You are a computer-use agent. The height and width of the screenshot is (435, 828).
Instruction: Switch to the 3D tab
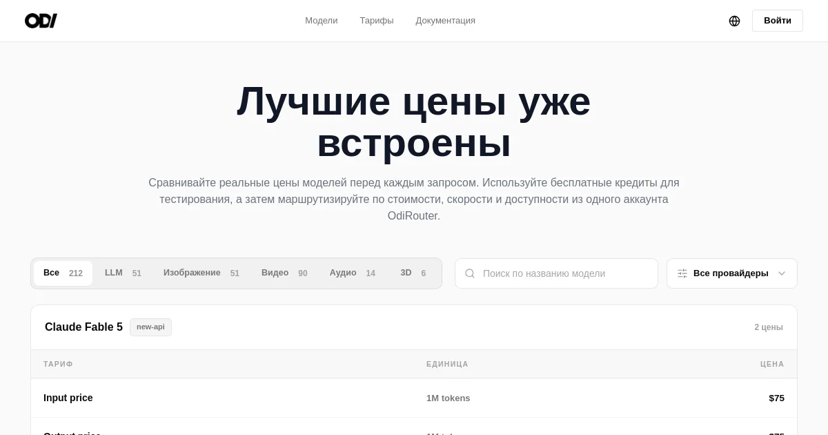[x=413, y=273]
